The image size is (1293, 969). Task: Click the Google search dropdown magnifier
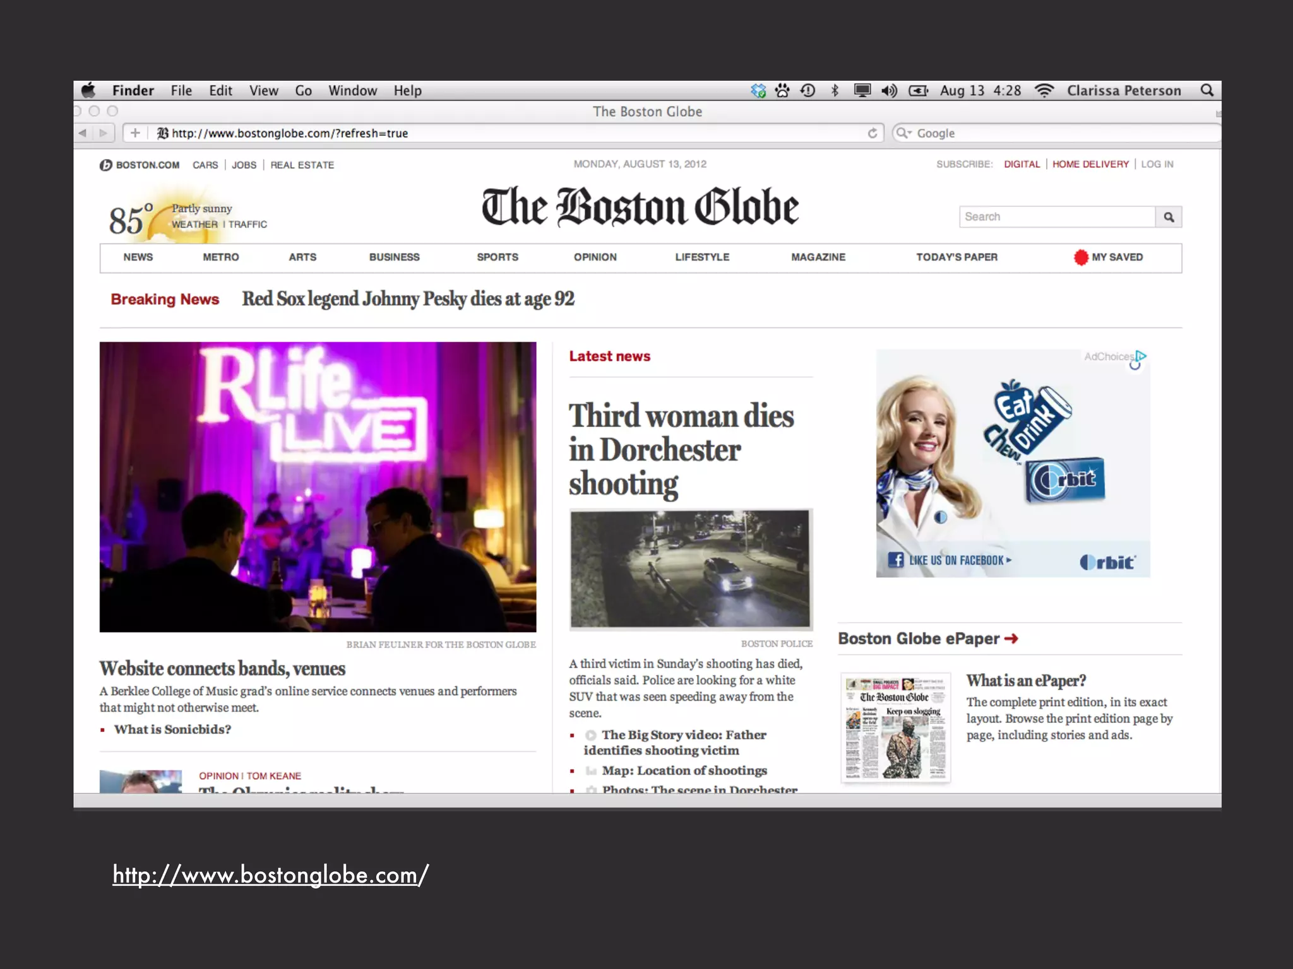click(x=904, y=133)
